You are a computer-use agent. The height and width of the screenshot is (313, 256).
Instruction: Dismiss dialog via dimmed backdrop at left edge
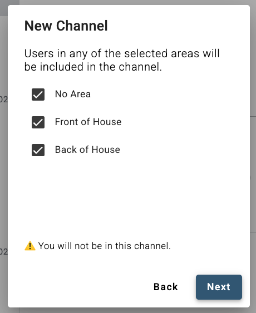tap(3, 160)
